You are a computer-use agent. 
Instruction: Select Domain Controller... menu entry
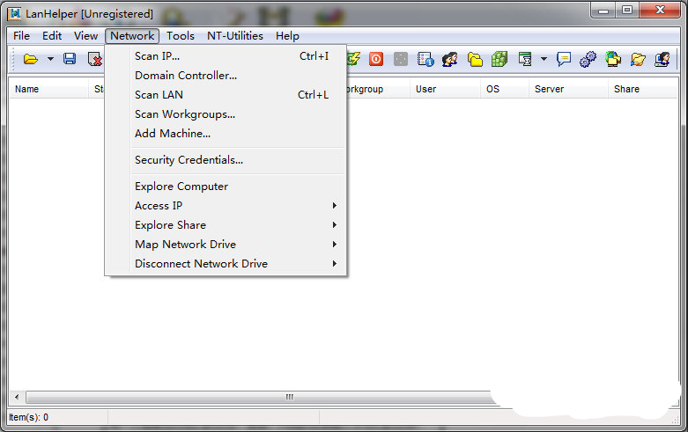coord(226,76)
